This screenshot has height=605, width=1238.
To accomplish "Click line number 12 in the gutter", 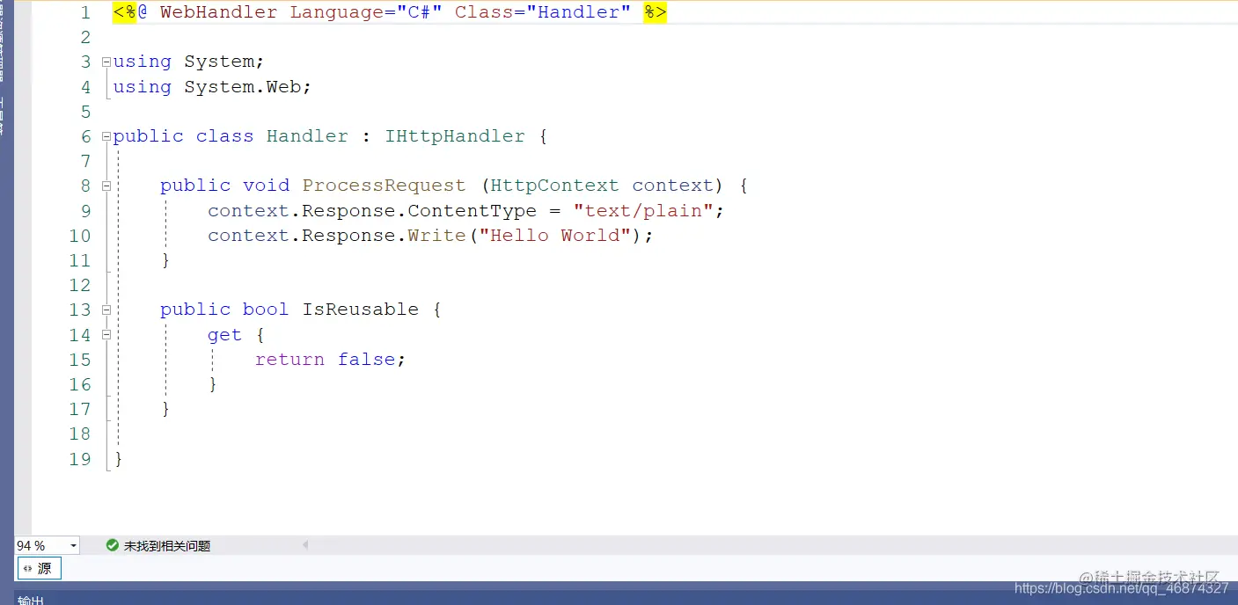I will coord(80,285).
